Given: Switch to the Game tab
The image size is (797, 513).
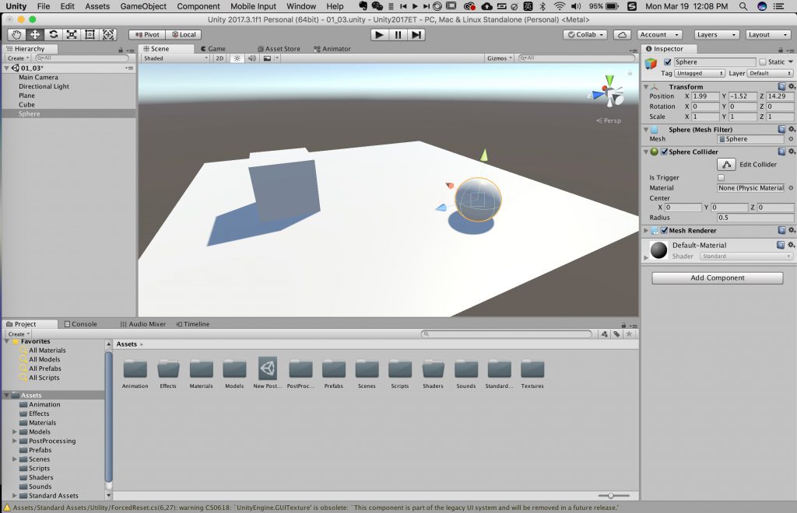Looking at the screenshot, I should [213, 49].
